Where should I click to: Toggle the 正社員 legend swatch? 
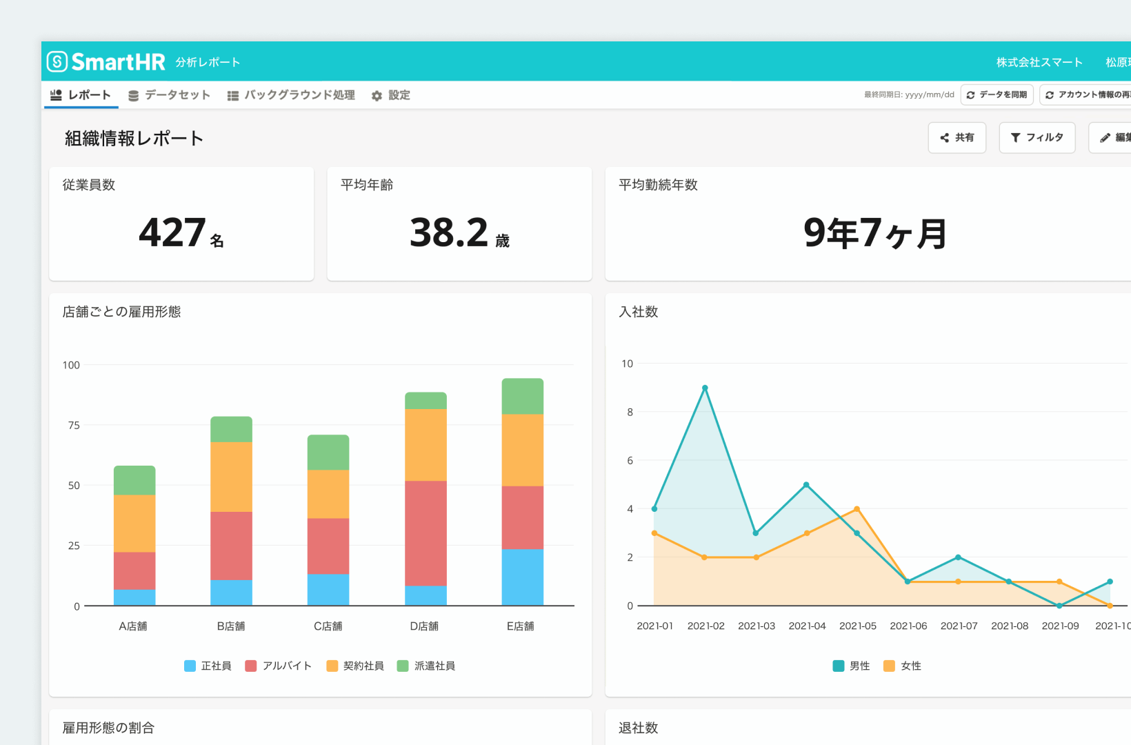(x=190, y=666)
